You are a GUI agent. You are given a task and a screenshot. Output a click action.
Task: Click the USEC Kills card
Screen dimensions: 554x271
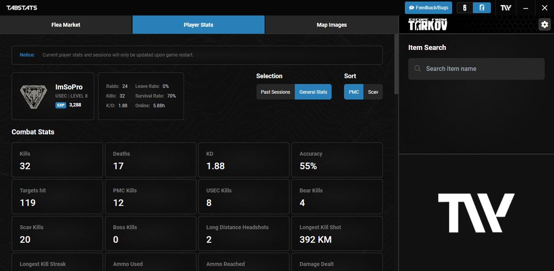244,197
